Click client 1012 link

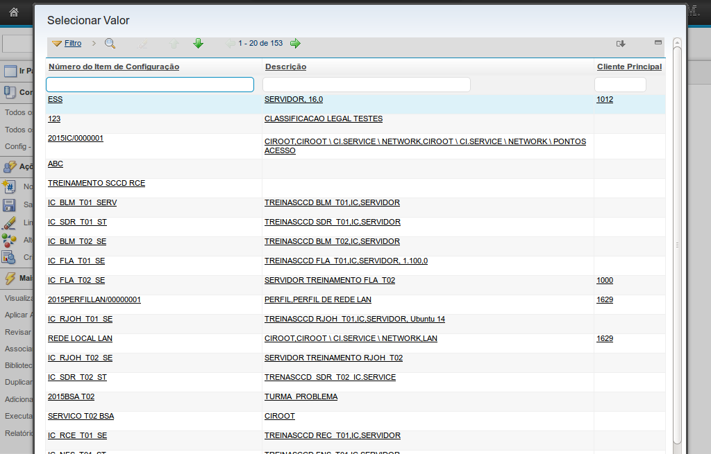(x=604, y=100)
